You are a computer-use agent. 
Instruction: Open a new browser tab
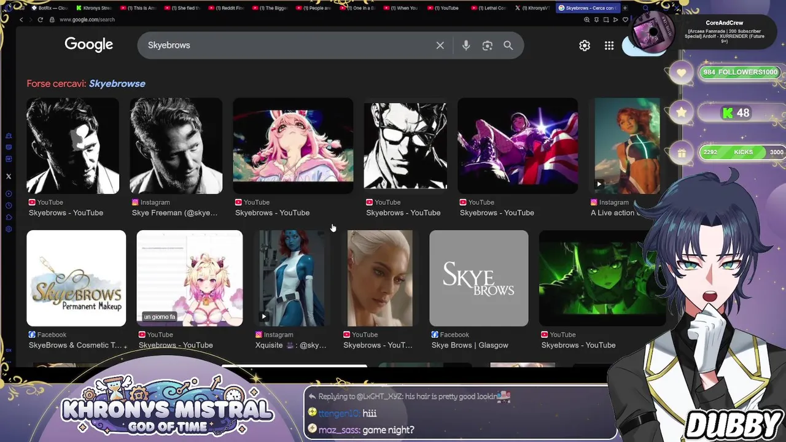click(x=625, y=8)
